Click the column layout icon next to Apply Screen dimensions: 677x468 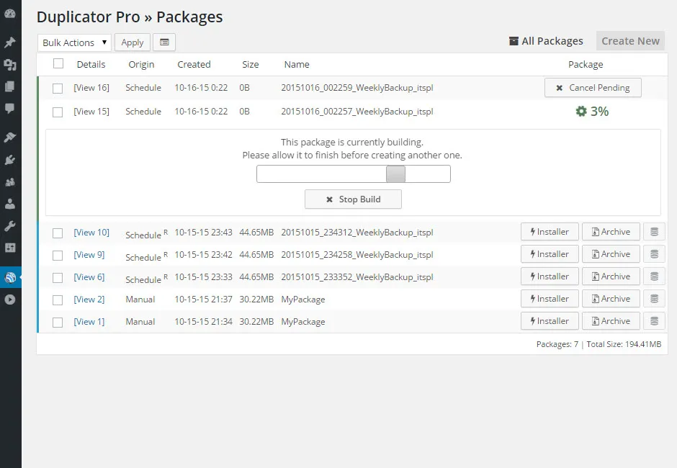click(164, 42)
